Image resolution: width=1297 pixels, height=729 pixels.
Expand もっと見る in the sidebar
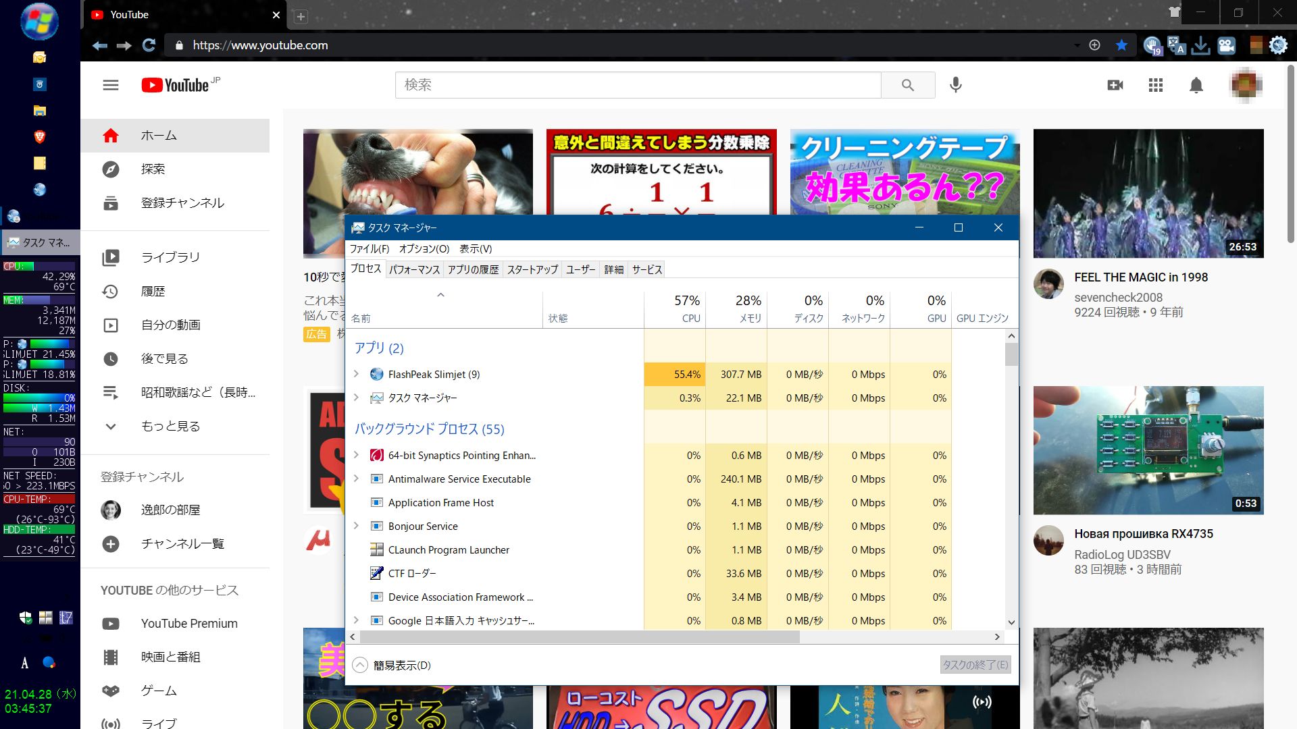point(175,427)
